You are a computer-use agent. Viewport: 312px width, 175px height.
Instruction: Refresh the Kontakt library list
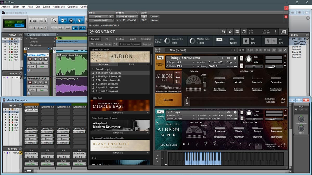pos(92,44)
